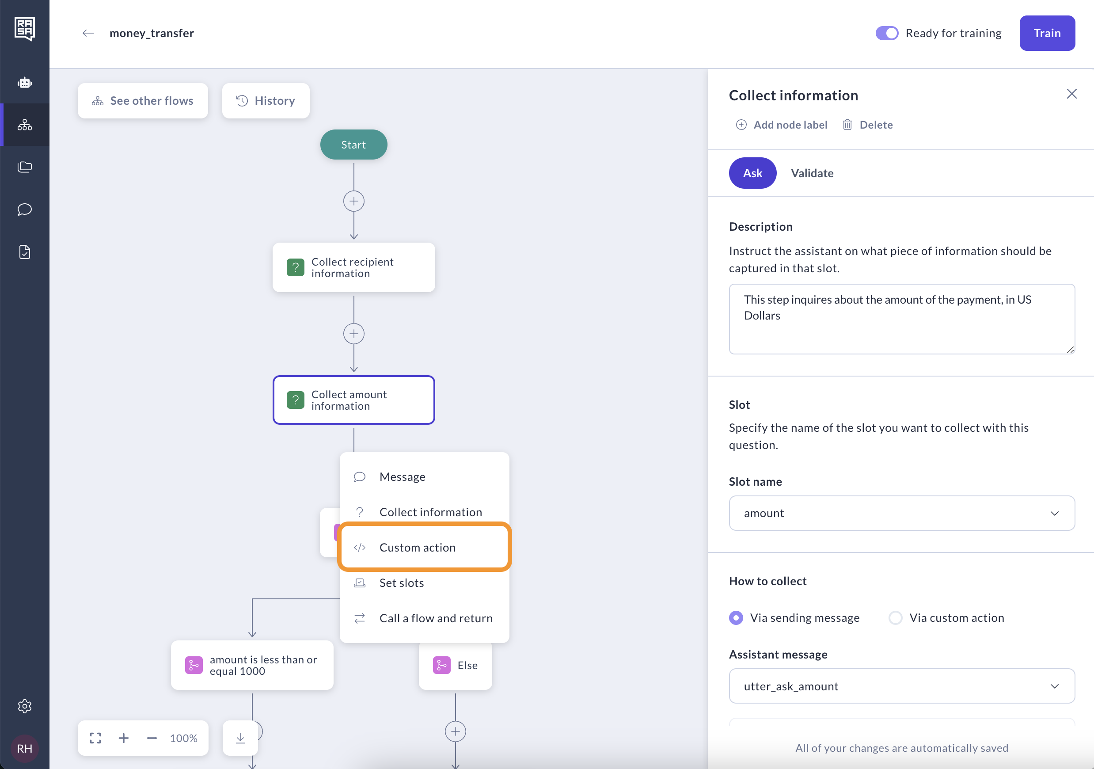Open the folder content icon in sidebar
1094x769 pixels.
click(x=25, y=167)
